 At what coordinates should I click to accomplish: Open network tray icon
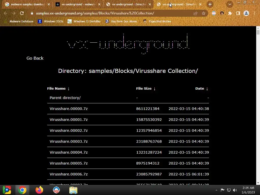(x=229, y=190)
